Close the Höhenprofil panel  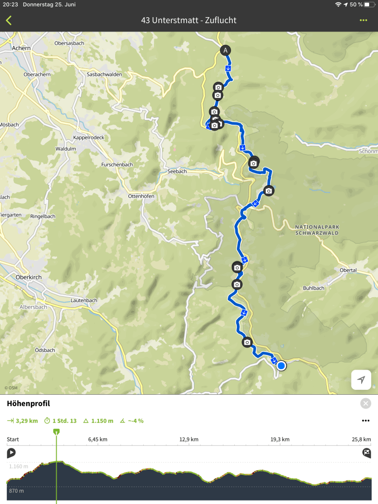click(366, 404)
